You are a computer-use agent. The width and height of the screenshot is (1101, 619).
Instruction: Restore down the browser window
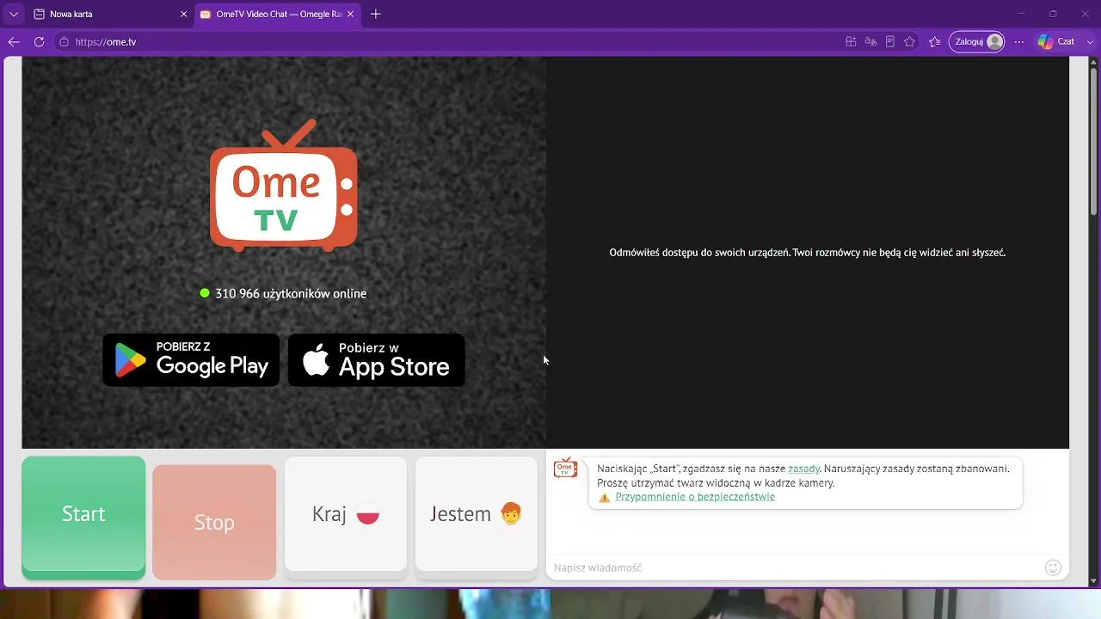(x=1053, y=14)
